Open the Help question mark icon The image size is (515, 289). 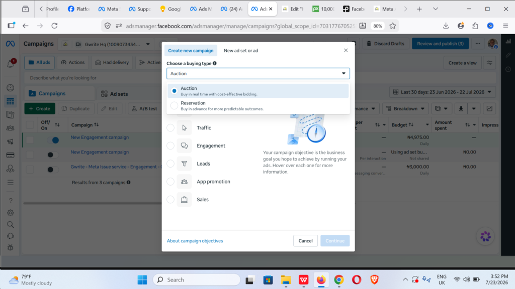click(11, 201)
